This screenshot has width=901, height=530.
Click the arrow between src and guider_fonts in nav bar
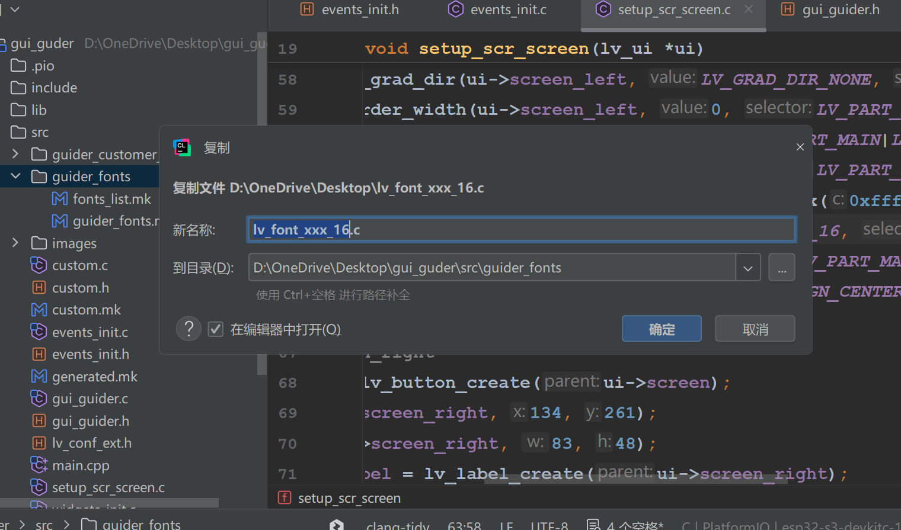tap(67, 524)
